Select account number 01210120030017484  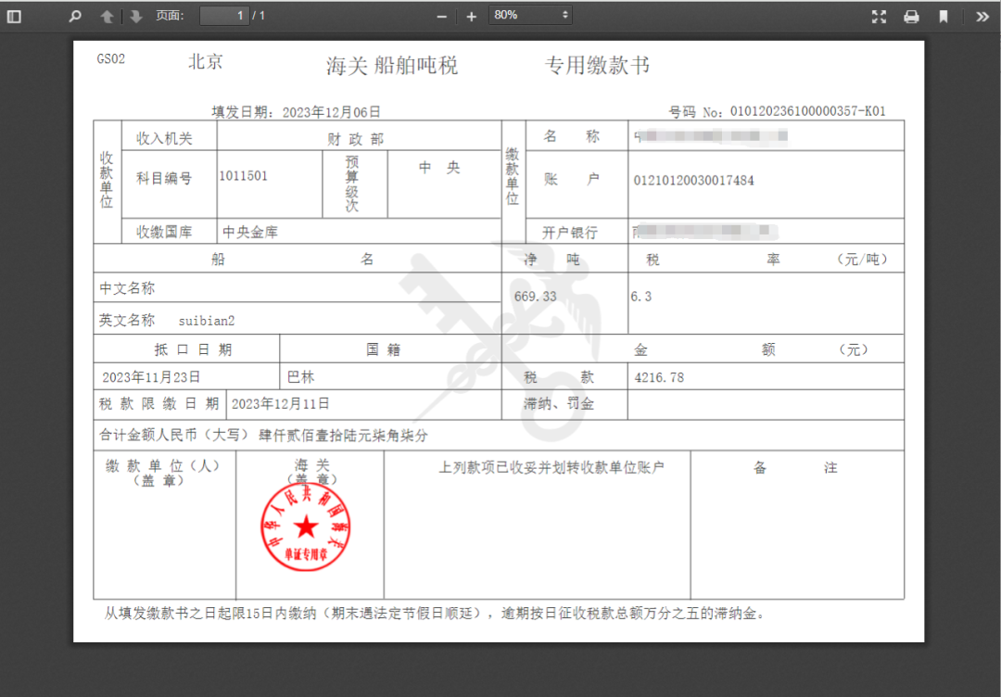click(x=693, y=181)
